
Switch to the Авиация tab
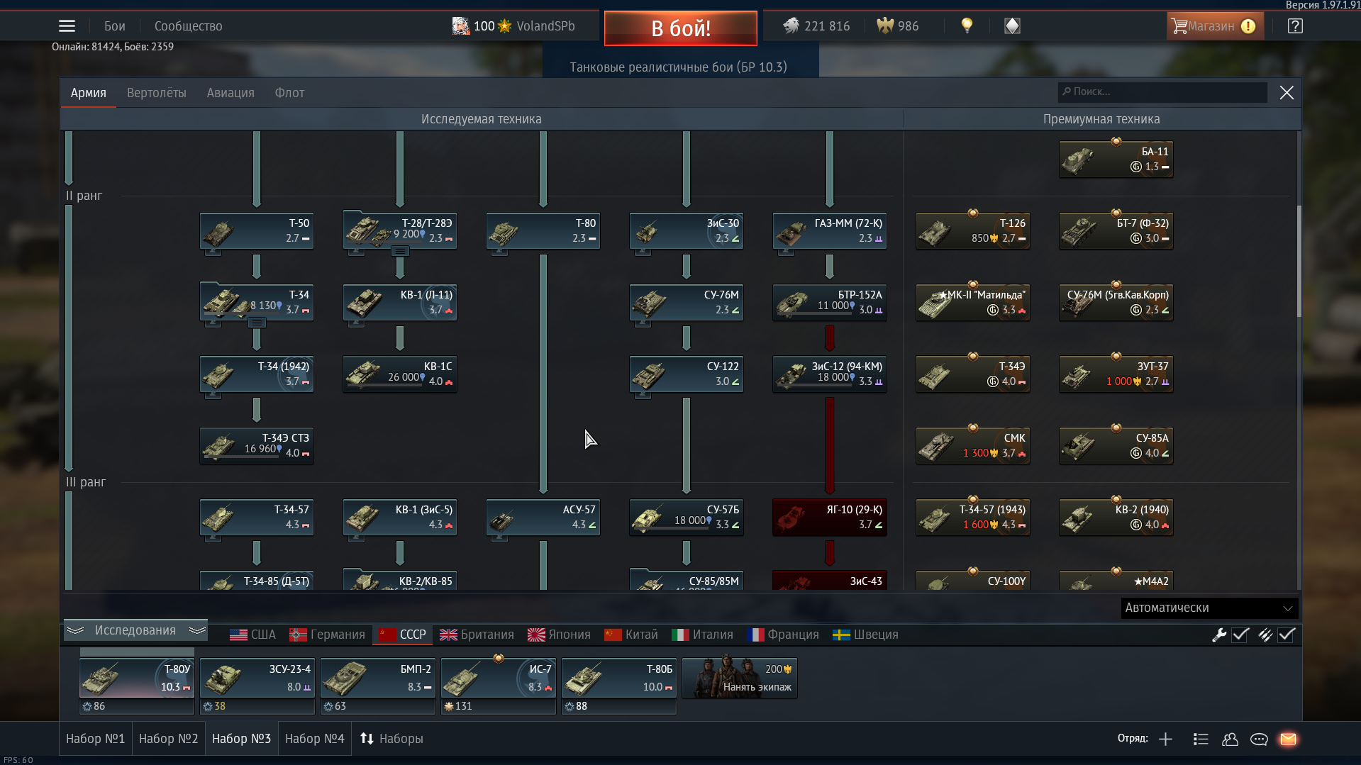pyautogui.click(x=230, y=93)
